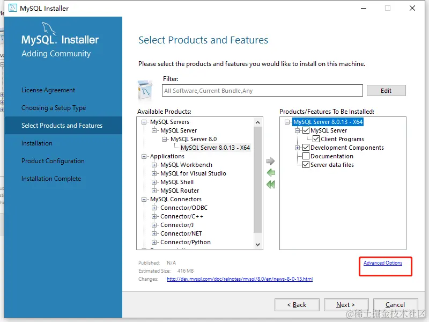Select MySQL for Visual Studio item
This screenshot has height=322, width=429.
pos(193,173)
